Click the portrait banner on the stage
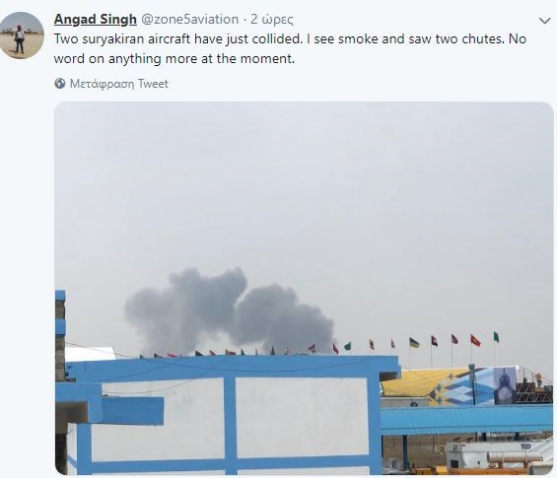 [505, 386]
